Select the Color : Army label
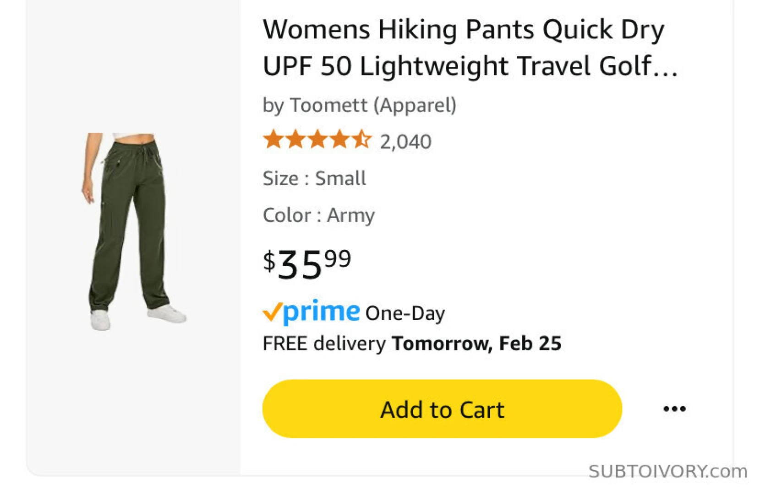This screenshot has height=494, width=760. point(319,215)
